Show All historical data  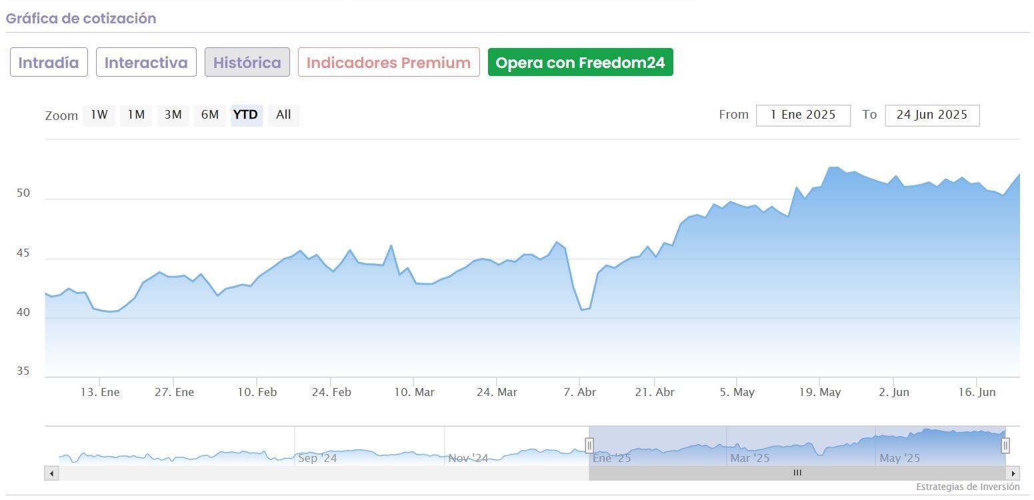[283, 115]
